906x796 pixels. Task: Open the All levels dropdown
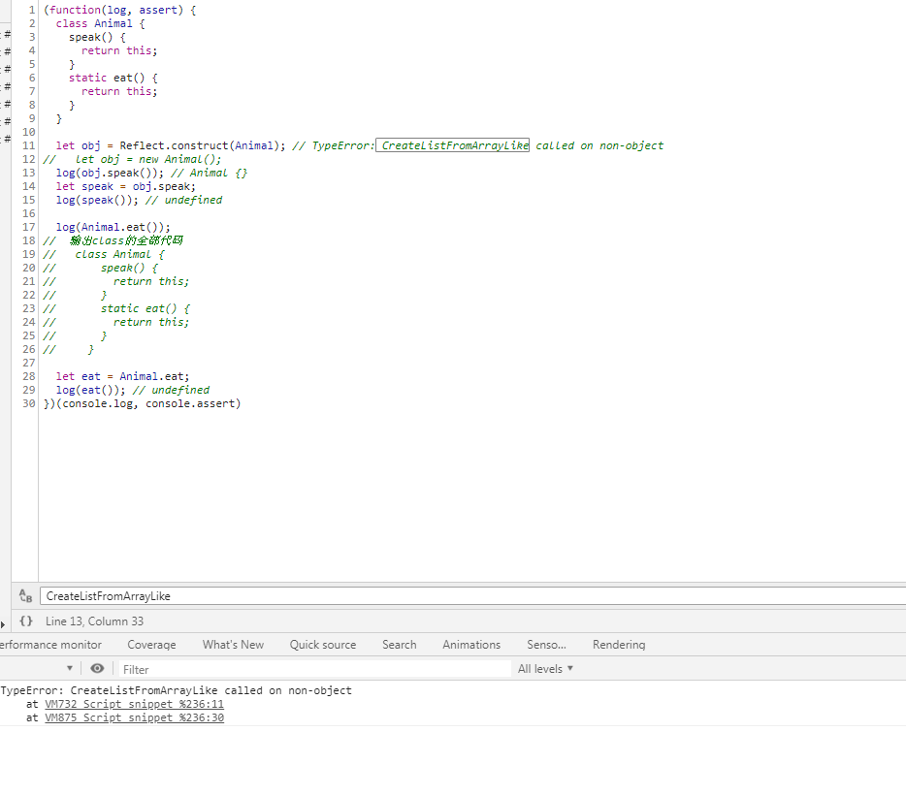(x=545, y=668)
